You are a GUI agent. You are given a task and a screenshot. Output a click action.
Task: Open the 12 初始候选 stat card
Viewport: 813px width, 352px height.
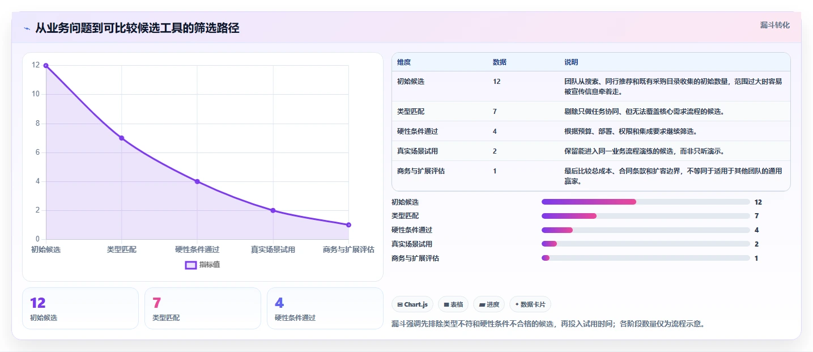coord(80,308)
